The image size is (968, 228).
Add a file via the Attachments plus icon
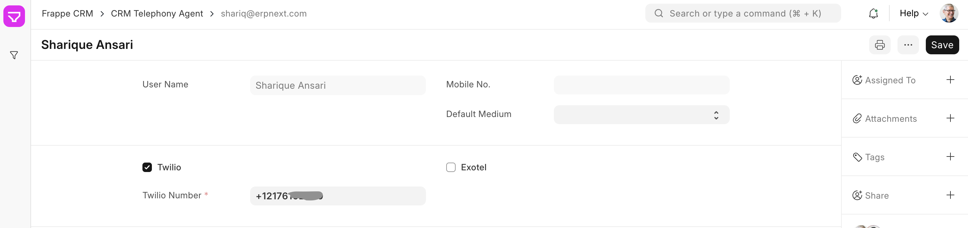coord(951,118)
